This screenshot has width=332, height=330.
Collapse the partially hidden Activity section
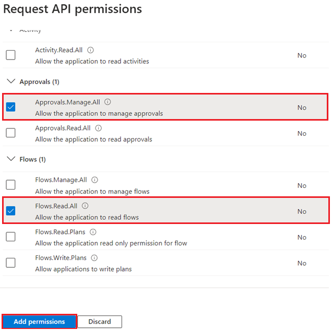tap(10, 30)
